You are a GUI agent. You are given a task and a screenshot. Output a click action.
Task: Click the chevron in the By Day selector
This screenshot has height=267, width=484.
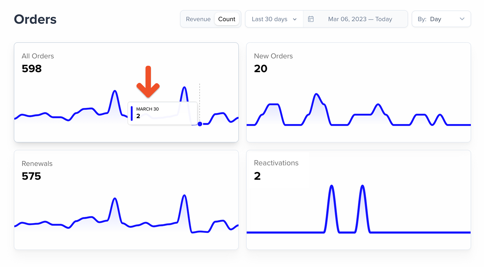pyautogui.click(x=462, y=19)
